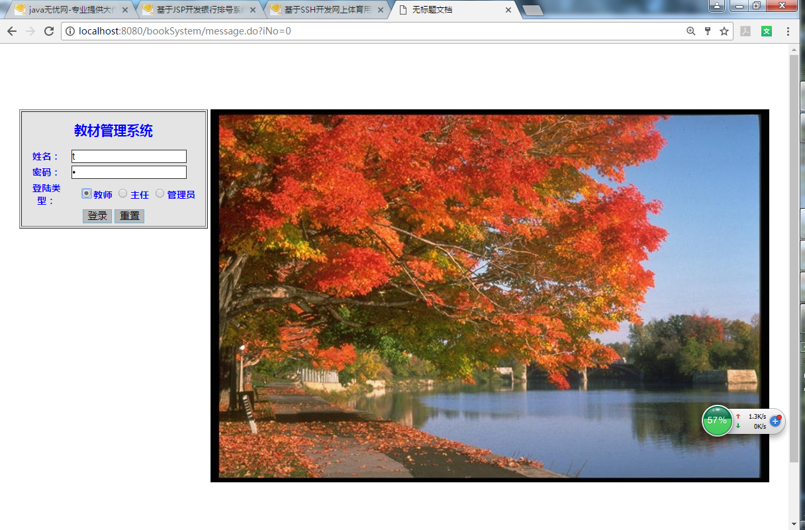Viewport: 805px width, 530px height.
Task: Focus the 密码 password input field
Action: [129, 172]
